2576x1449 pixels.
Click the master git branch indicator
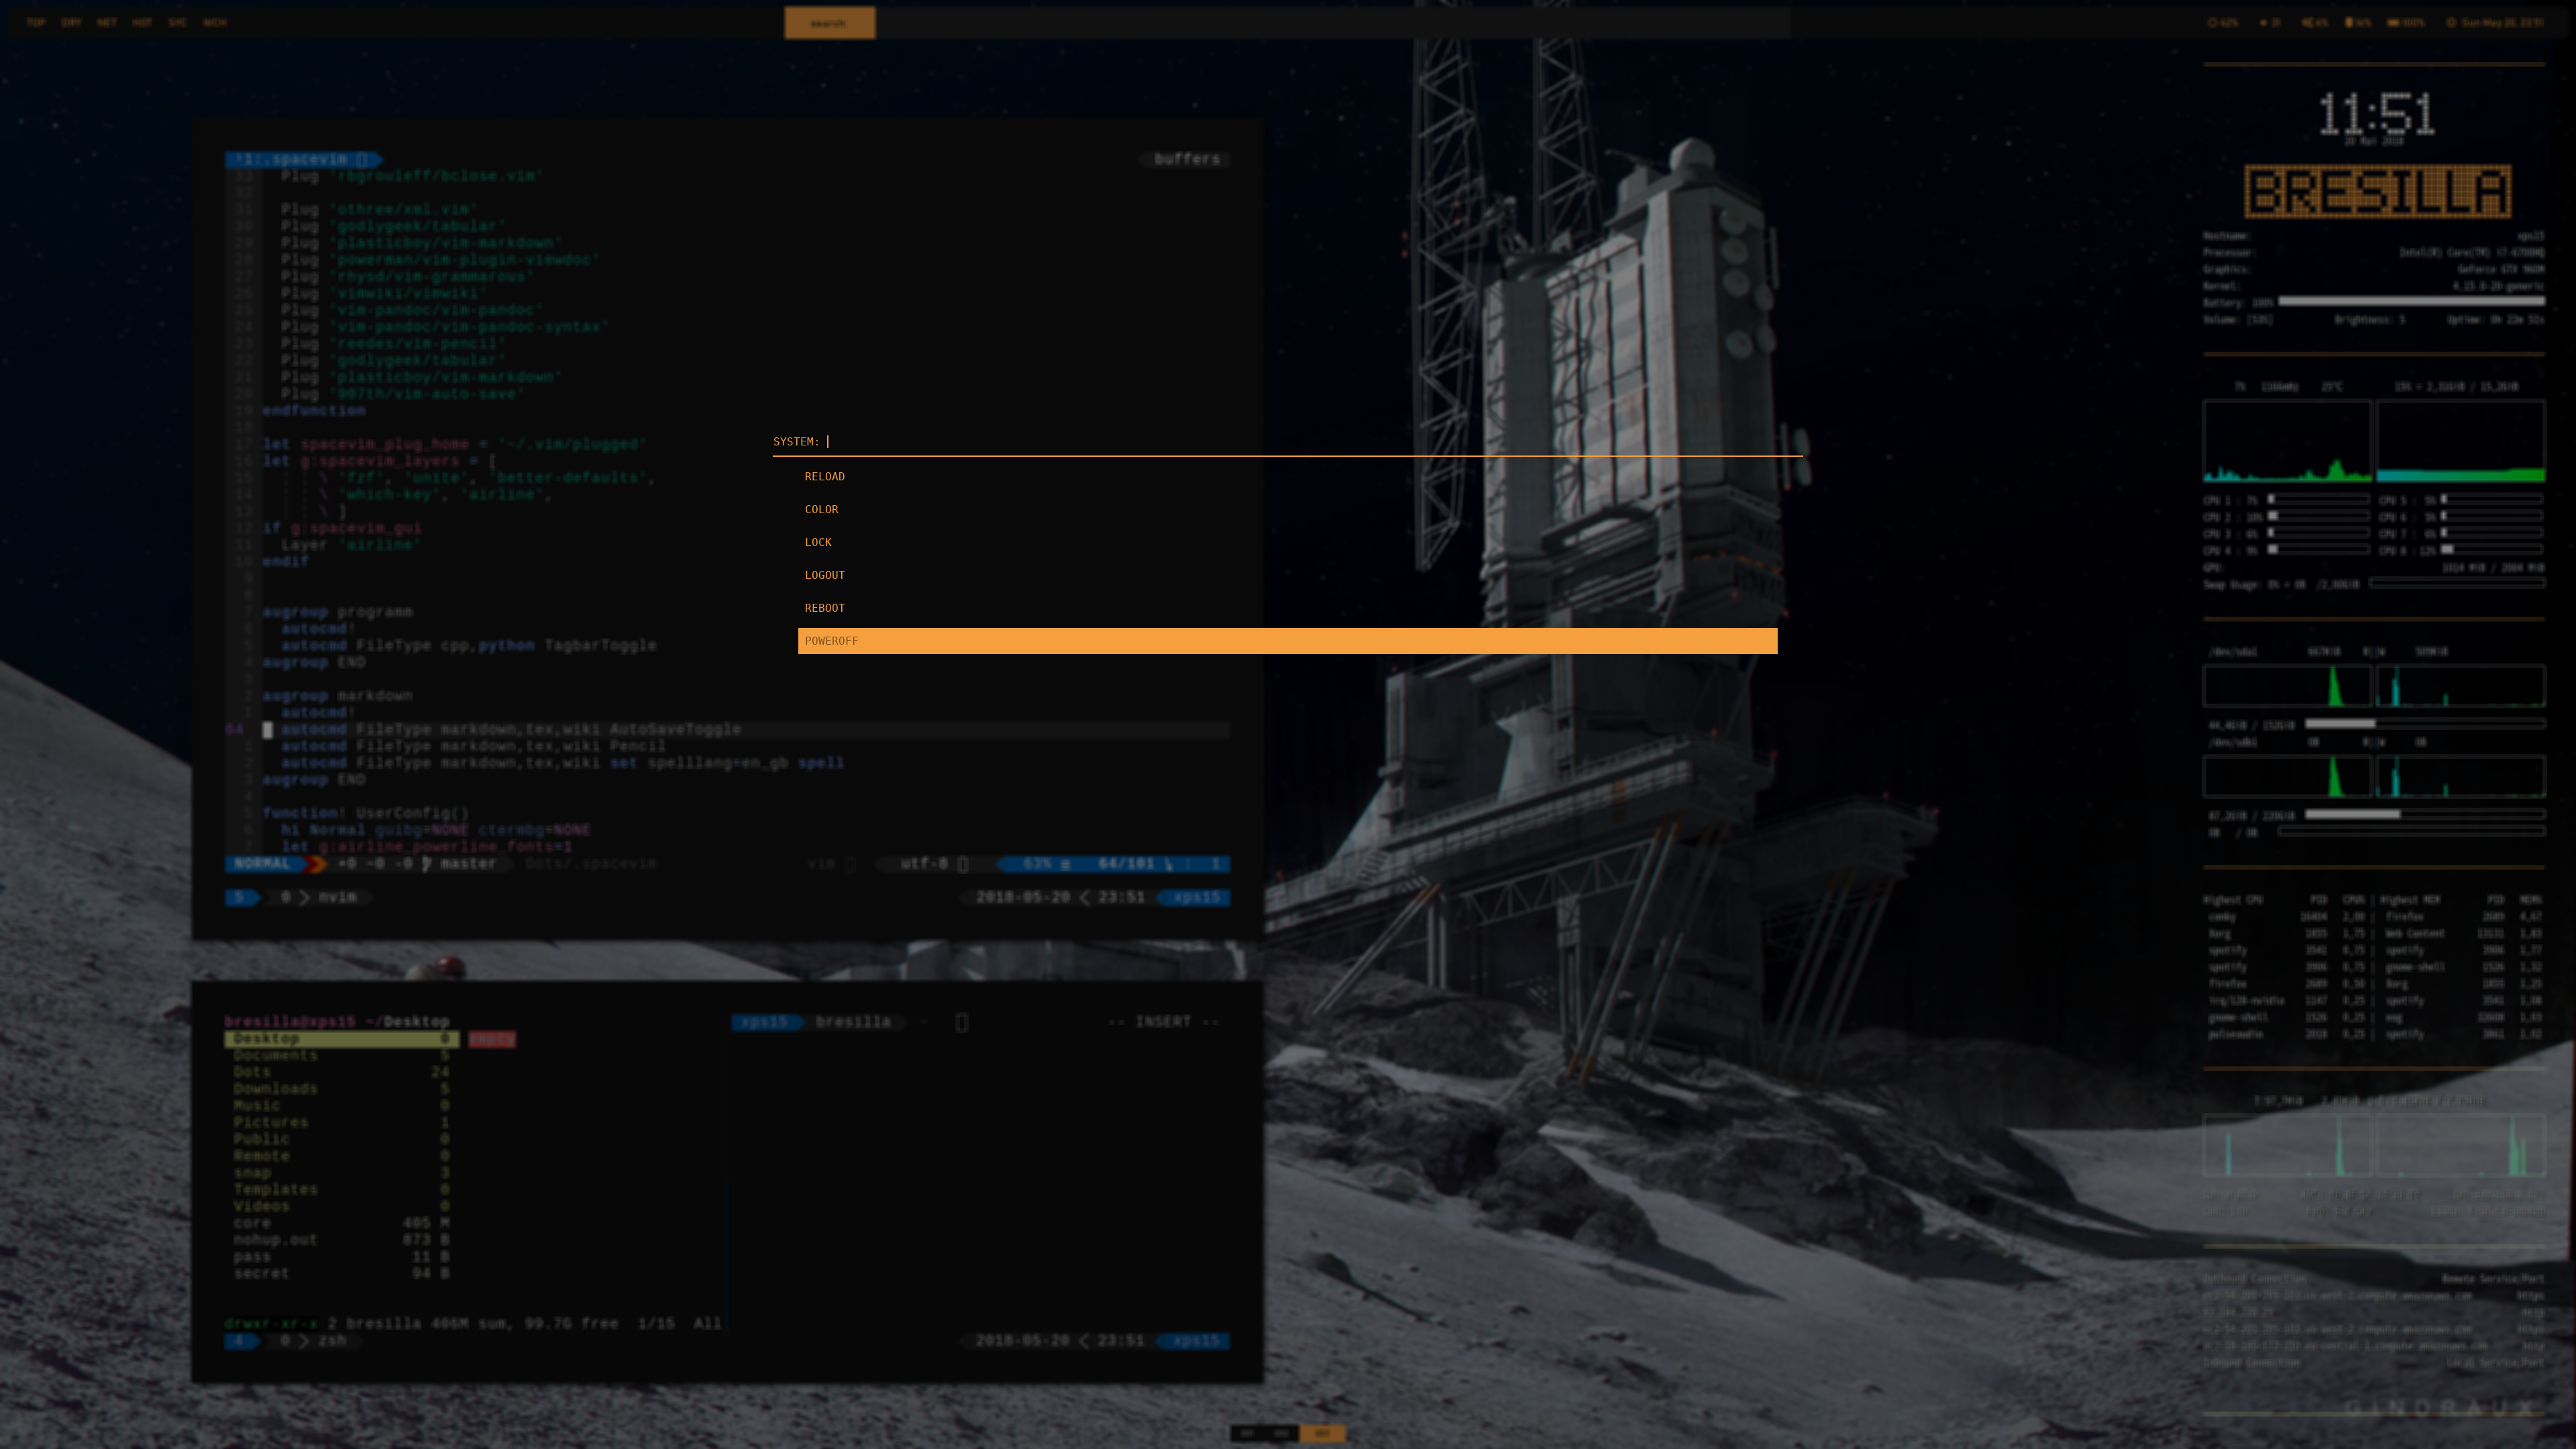(467, 863)
